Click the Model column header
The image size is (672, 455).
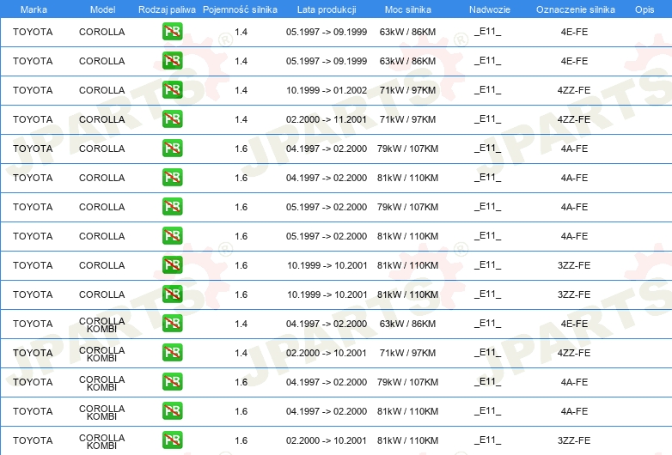click(102, 9)
